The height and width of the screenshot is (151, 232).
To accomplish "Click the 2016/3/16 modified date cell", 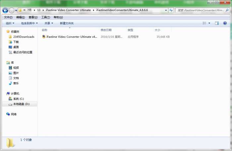I will pos(112,37).
